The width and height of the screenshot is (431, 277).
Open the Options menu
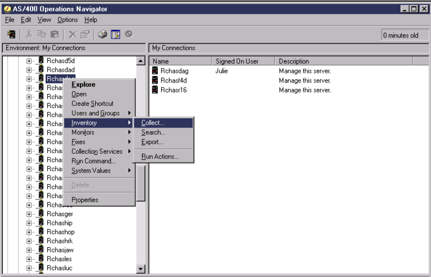click(67, 20)
